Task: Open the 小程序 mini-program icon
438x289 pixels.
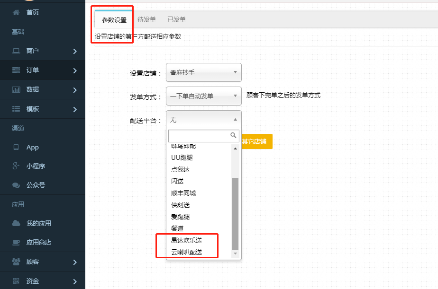Action: pos(16,166)
